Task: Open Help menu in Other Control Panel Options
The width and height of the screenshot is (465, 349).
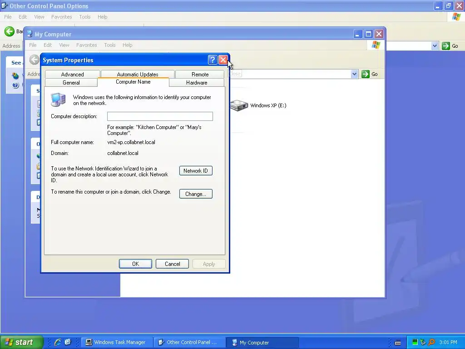Action: point(103,17)
